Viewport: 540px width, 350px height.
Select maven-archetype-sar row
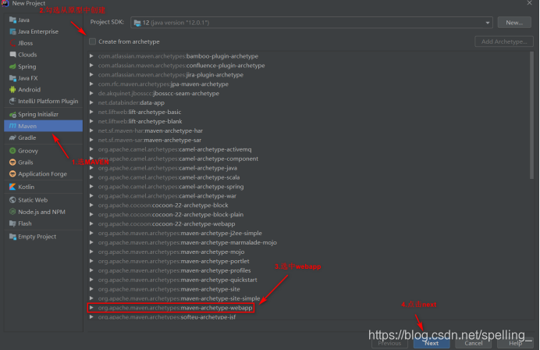(308, 140)
